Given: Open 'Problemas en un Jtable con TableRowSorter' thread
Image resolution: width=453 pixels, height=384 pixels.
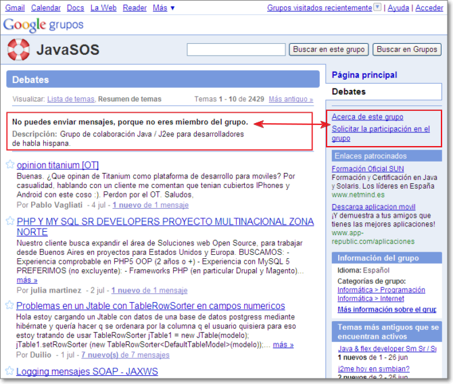Looking at the screenshot, I should 151,306.
